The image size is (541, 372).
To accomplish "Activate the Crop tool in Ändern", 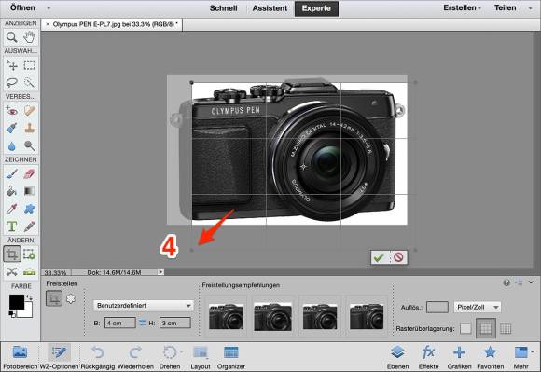I will [12, 255].
